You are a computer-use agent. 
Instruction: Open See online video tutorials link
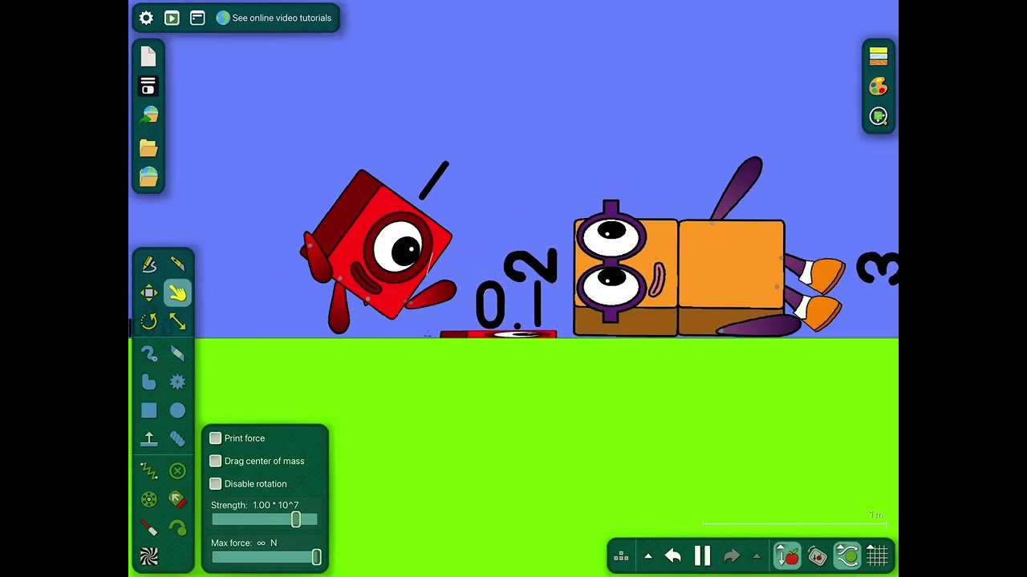pyautogui.click(x=274, y=18)
